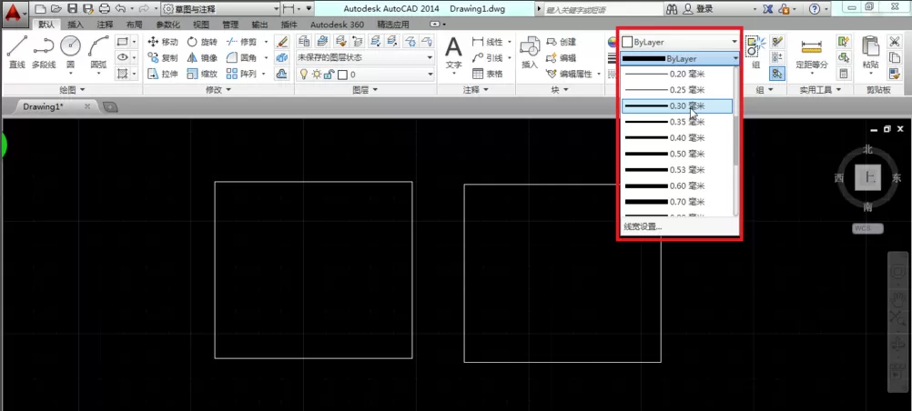Screen dimensions: 912x411
Task: Switch to the Autodesk 360 ribbon tab
Action: coord(338,25)
